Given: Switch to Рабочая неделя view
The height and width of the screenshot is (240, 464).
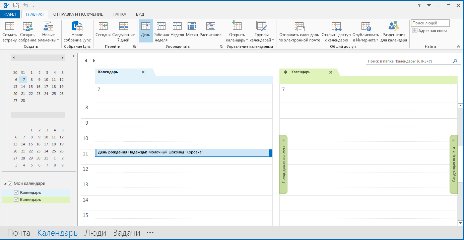Looking at the screenshot, I should point(161,31).
